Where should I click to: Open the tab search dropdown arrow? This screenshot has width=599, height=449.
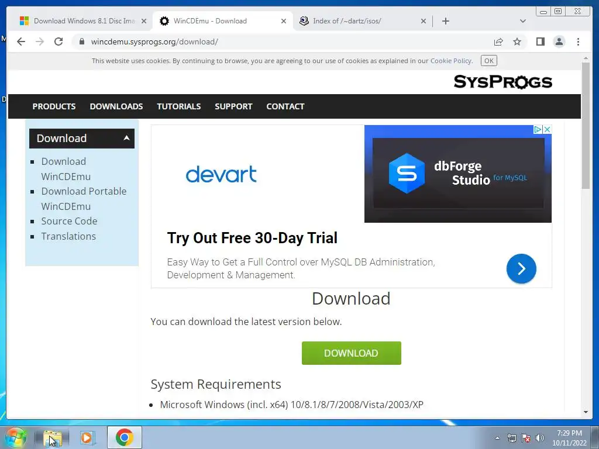pyautogui.click(x=523, y=21)
